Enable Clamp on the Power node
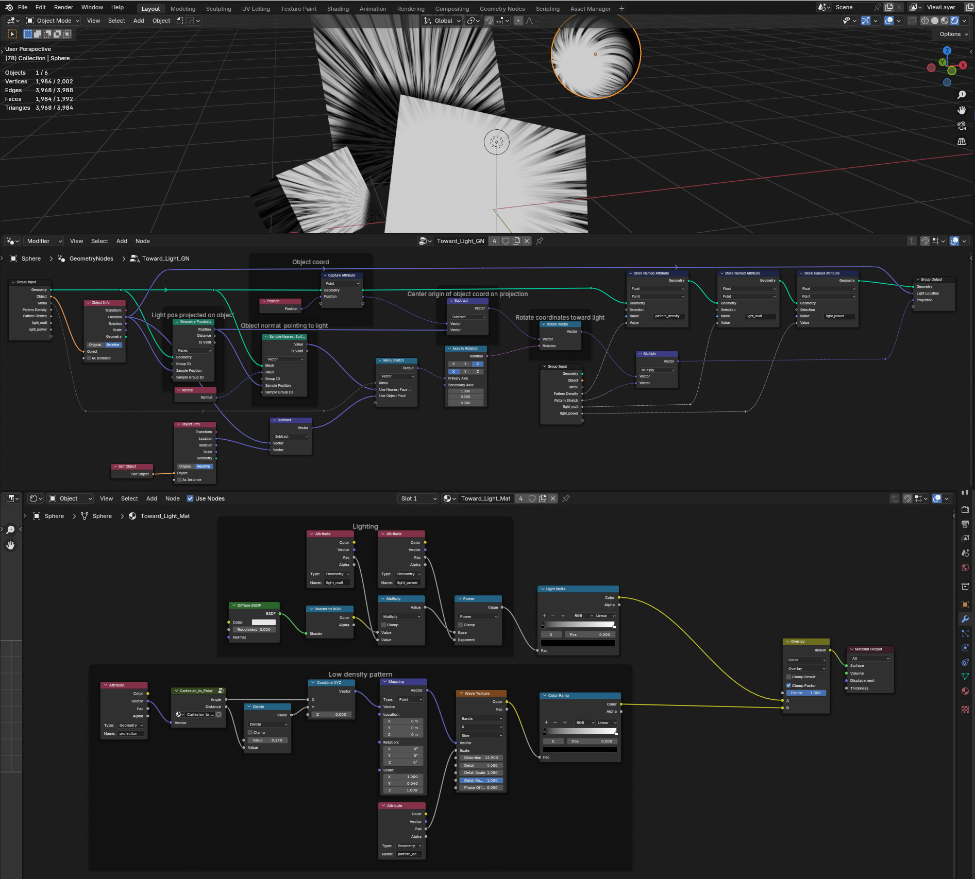The image size is (975, 879). pyautogui.click(x=460, y=625)
